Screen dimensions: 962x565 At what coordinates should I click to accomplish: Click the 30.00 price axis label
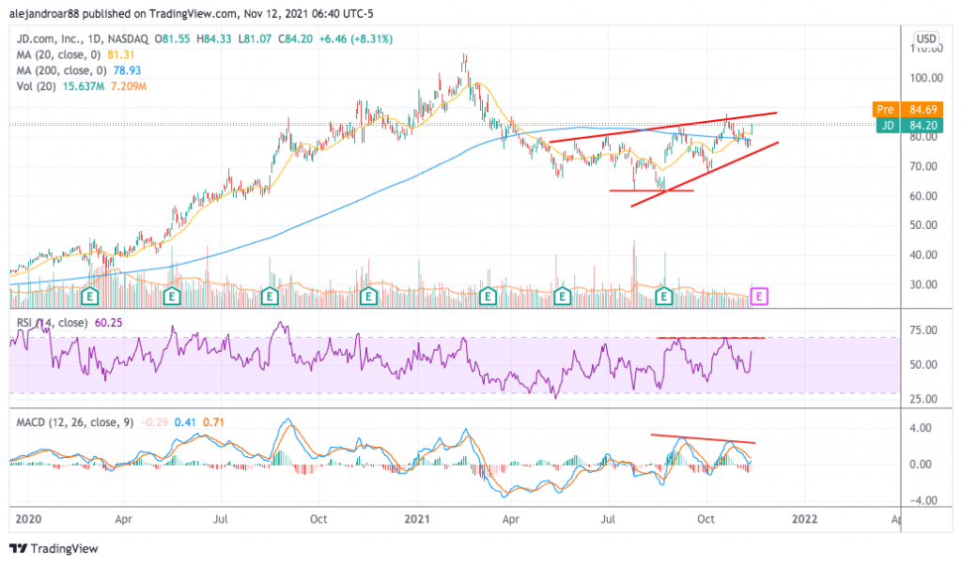pos(923,284)
